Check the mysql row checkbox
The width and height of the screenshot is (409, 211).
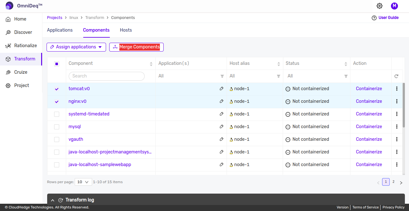click(x=57, y=127)
